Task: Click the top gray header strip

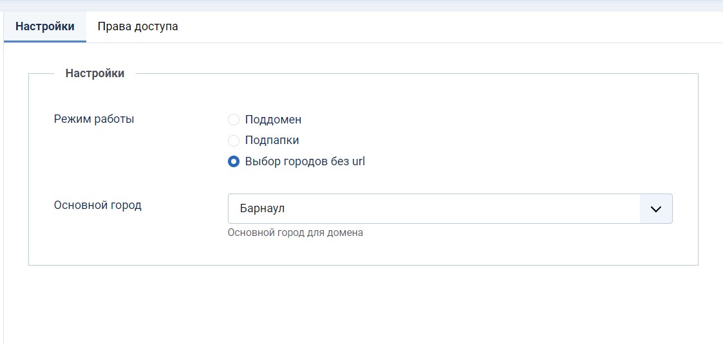Action: tap(361, 5)
